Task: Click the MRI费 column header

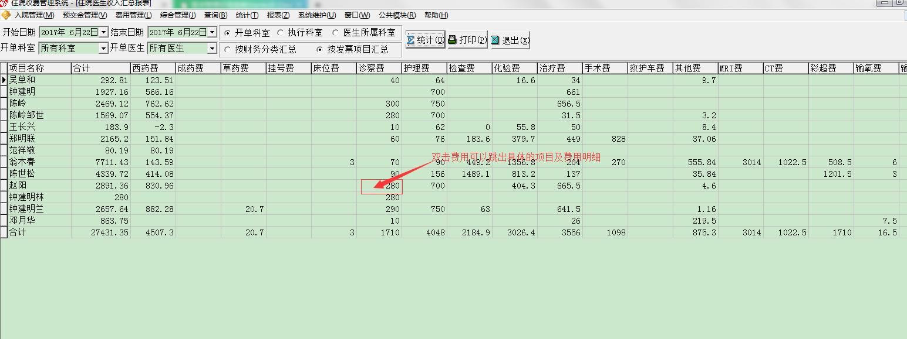Action: click(x=741, y=69)
